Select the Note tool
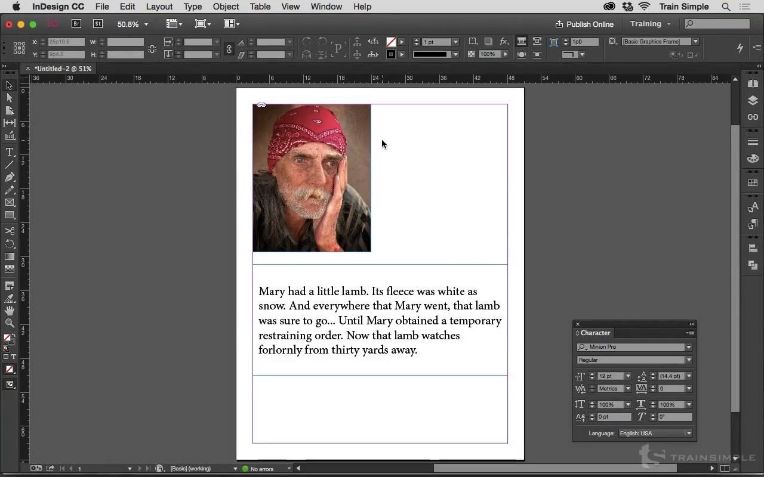This screenshot has width=764, height=477. coord(10,286)
